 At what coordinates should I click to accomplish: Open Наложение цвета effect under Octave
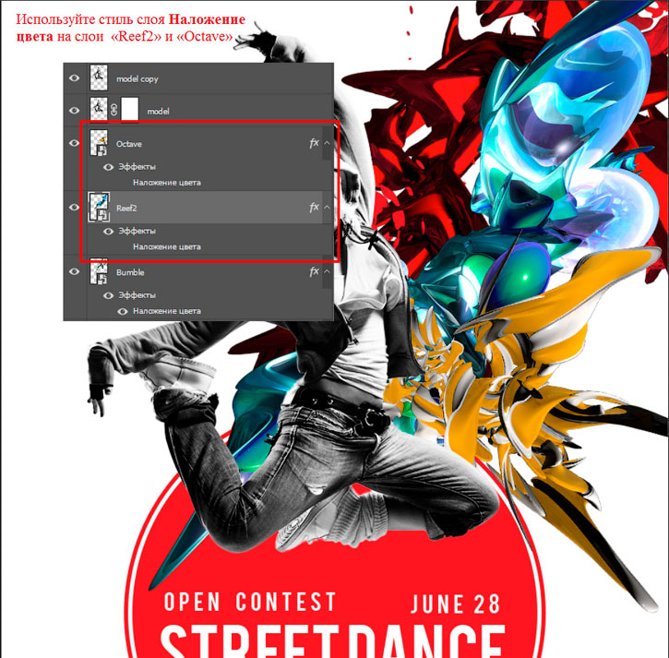click(x=167, y=183)
